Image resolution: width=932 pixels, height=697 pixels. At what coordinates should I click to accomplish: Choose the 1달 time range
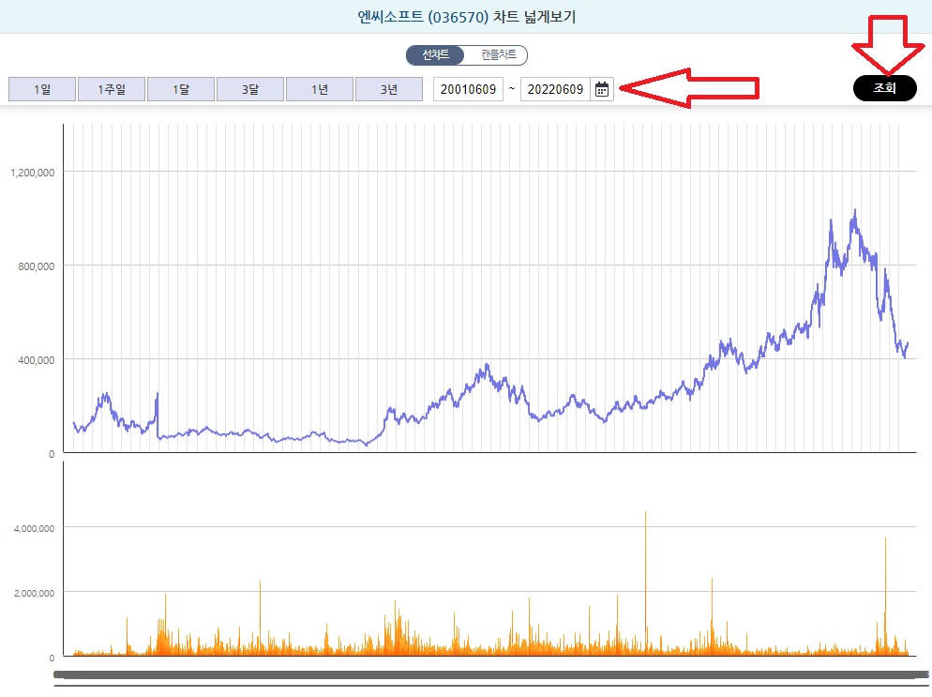(180, 89)
